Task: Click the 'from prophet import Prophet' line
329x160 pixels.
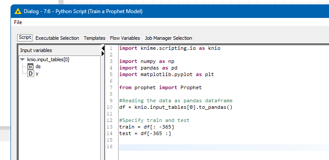Action: click(x=160, y=87)
